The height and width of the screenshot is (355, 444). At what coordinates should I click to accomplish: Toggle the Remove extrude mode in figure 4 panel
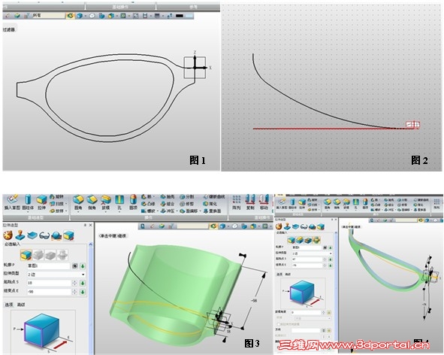(x=308, y=240)
